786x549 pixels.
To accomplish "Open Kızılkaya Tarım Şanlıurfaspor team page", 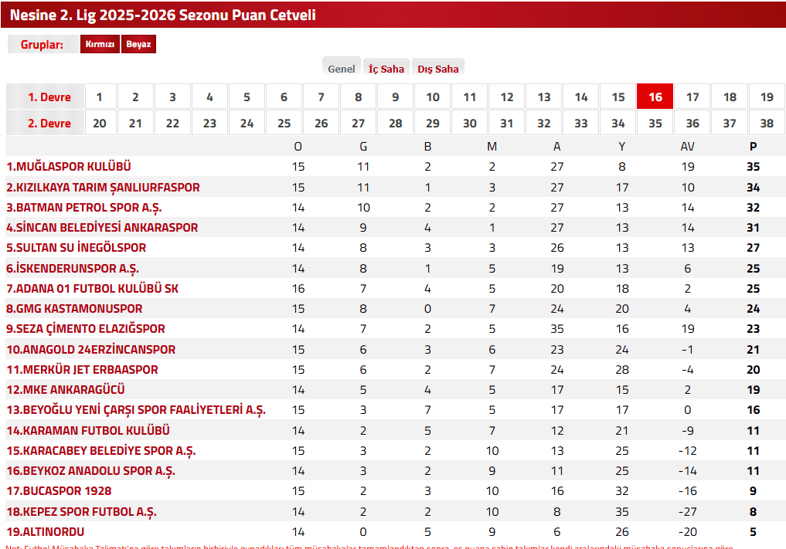I will [103, 188].
